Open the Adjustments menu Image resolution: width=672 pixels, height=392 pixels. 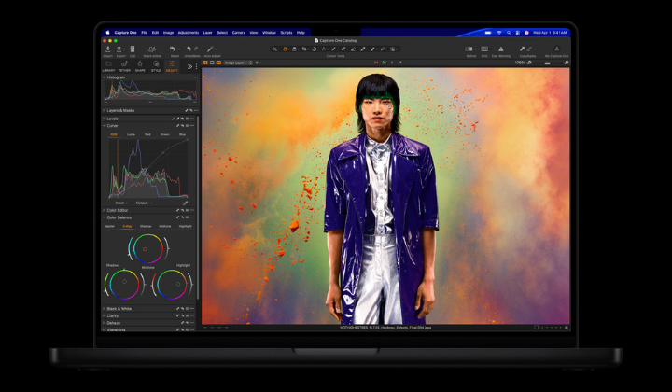click(188, 32)
